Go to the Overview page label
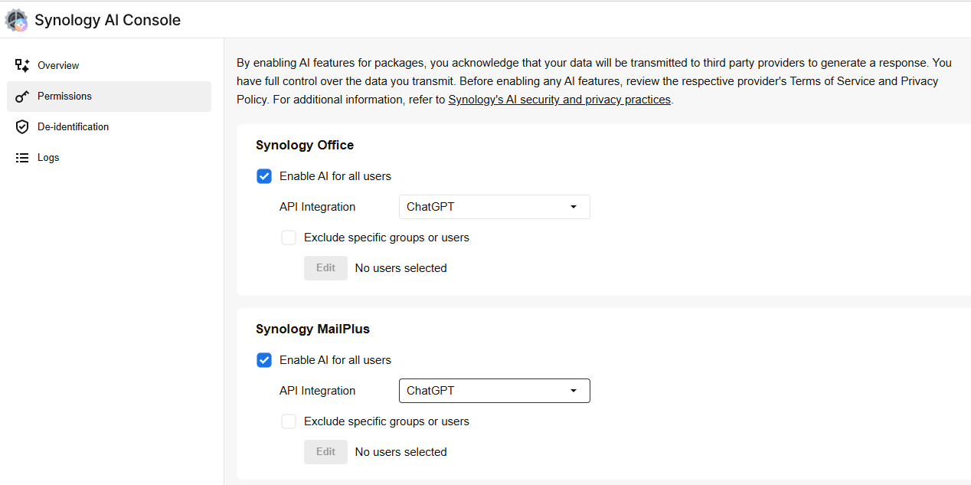 58,65
